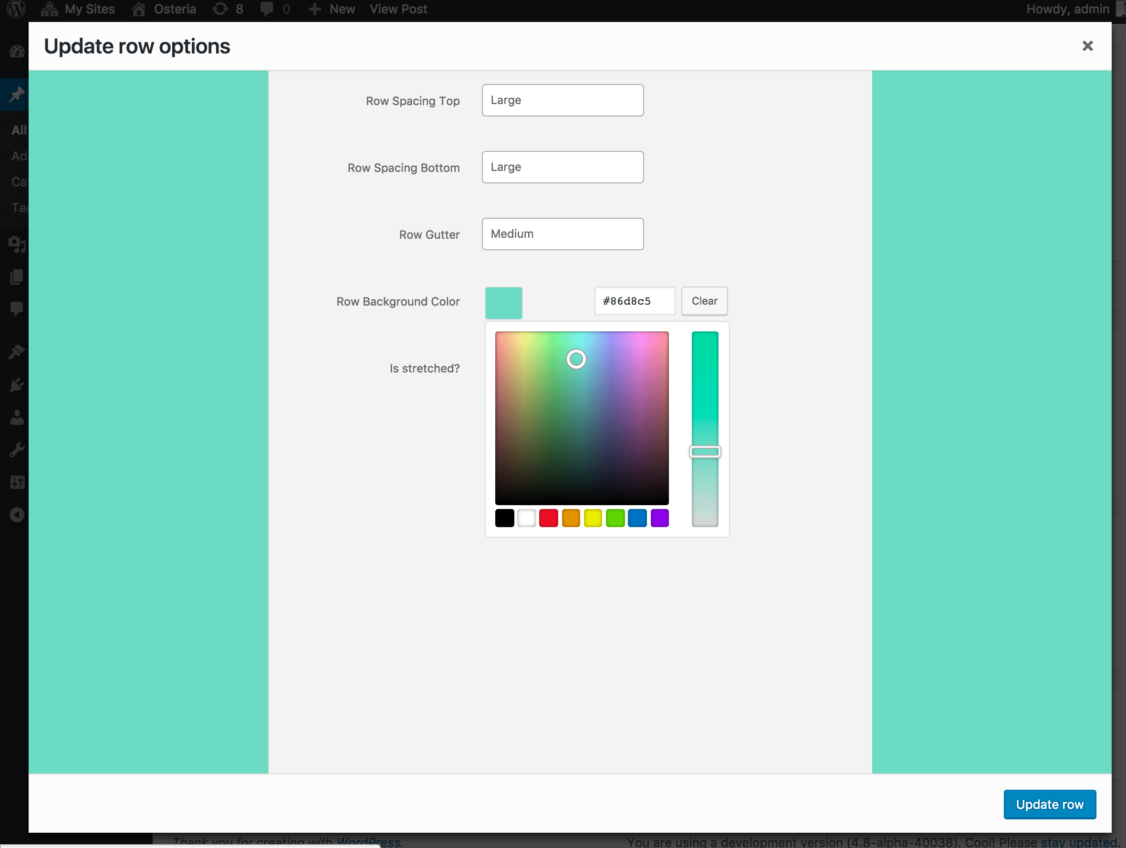Click the saturation slider handle
The width and height of the screenshot is (1126, 848).
tap(705, 452)
